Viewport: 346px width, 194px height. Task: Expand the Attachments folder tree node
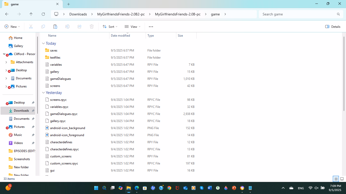[6, 62]
